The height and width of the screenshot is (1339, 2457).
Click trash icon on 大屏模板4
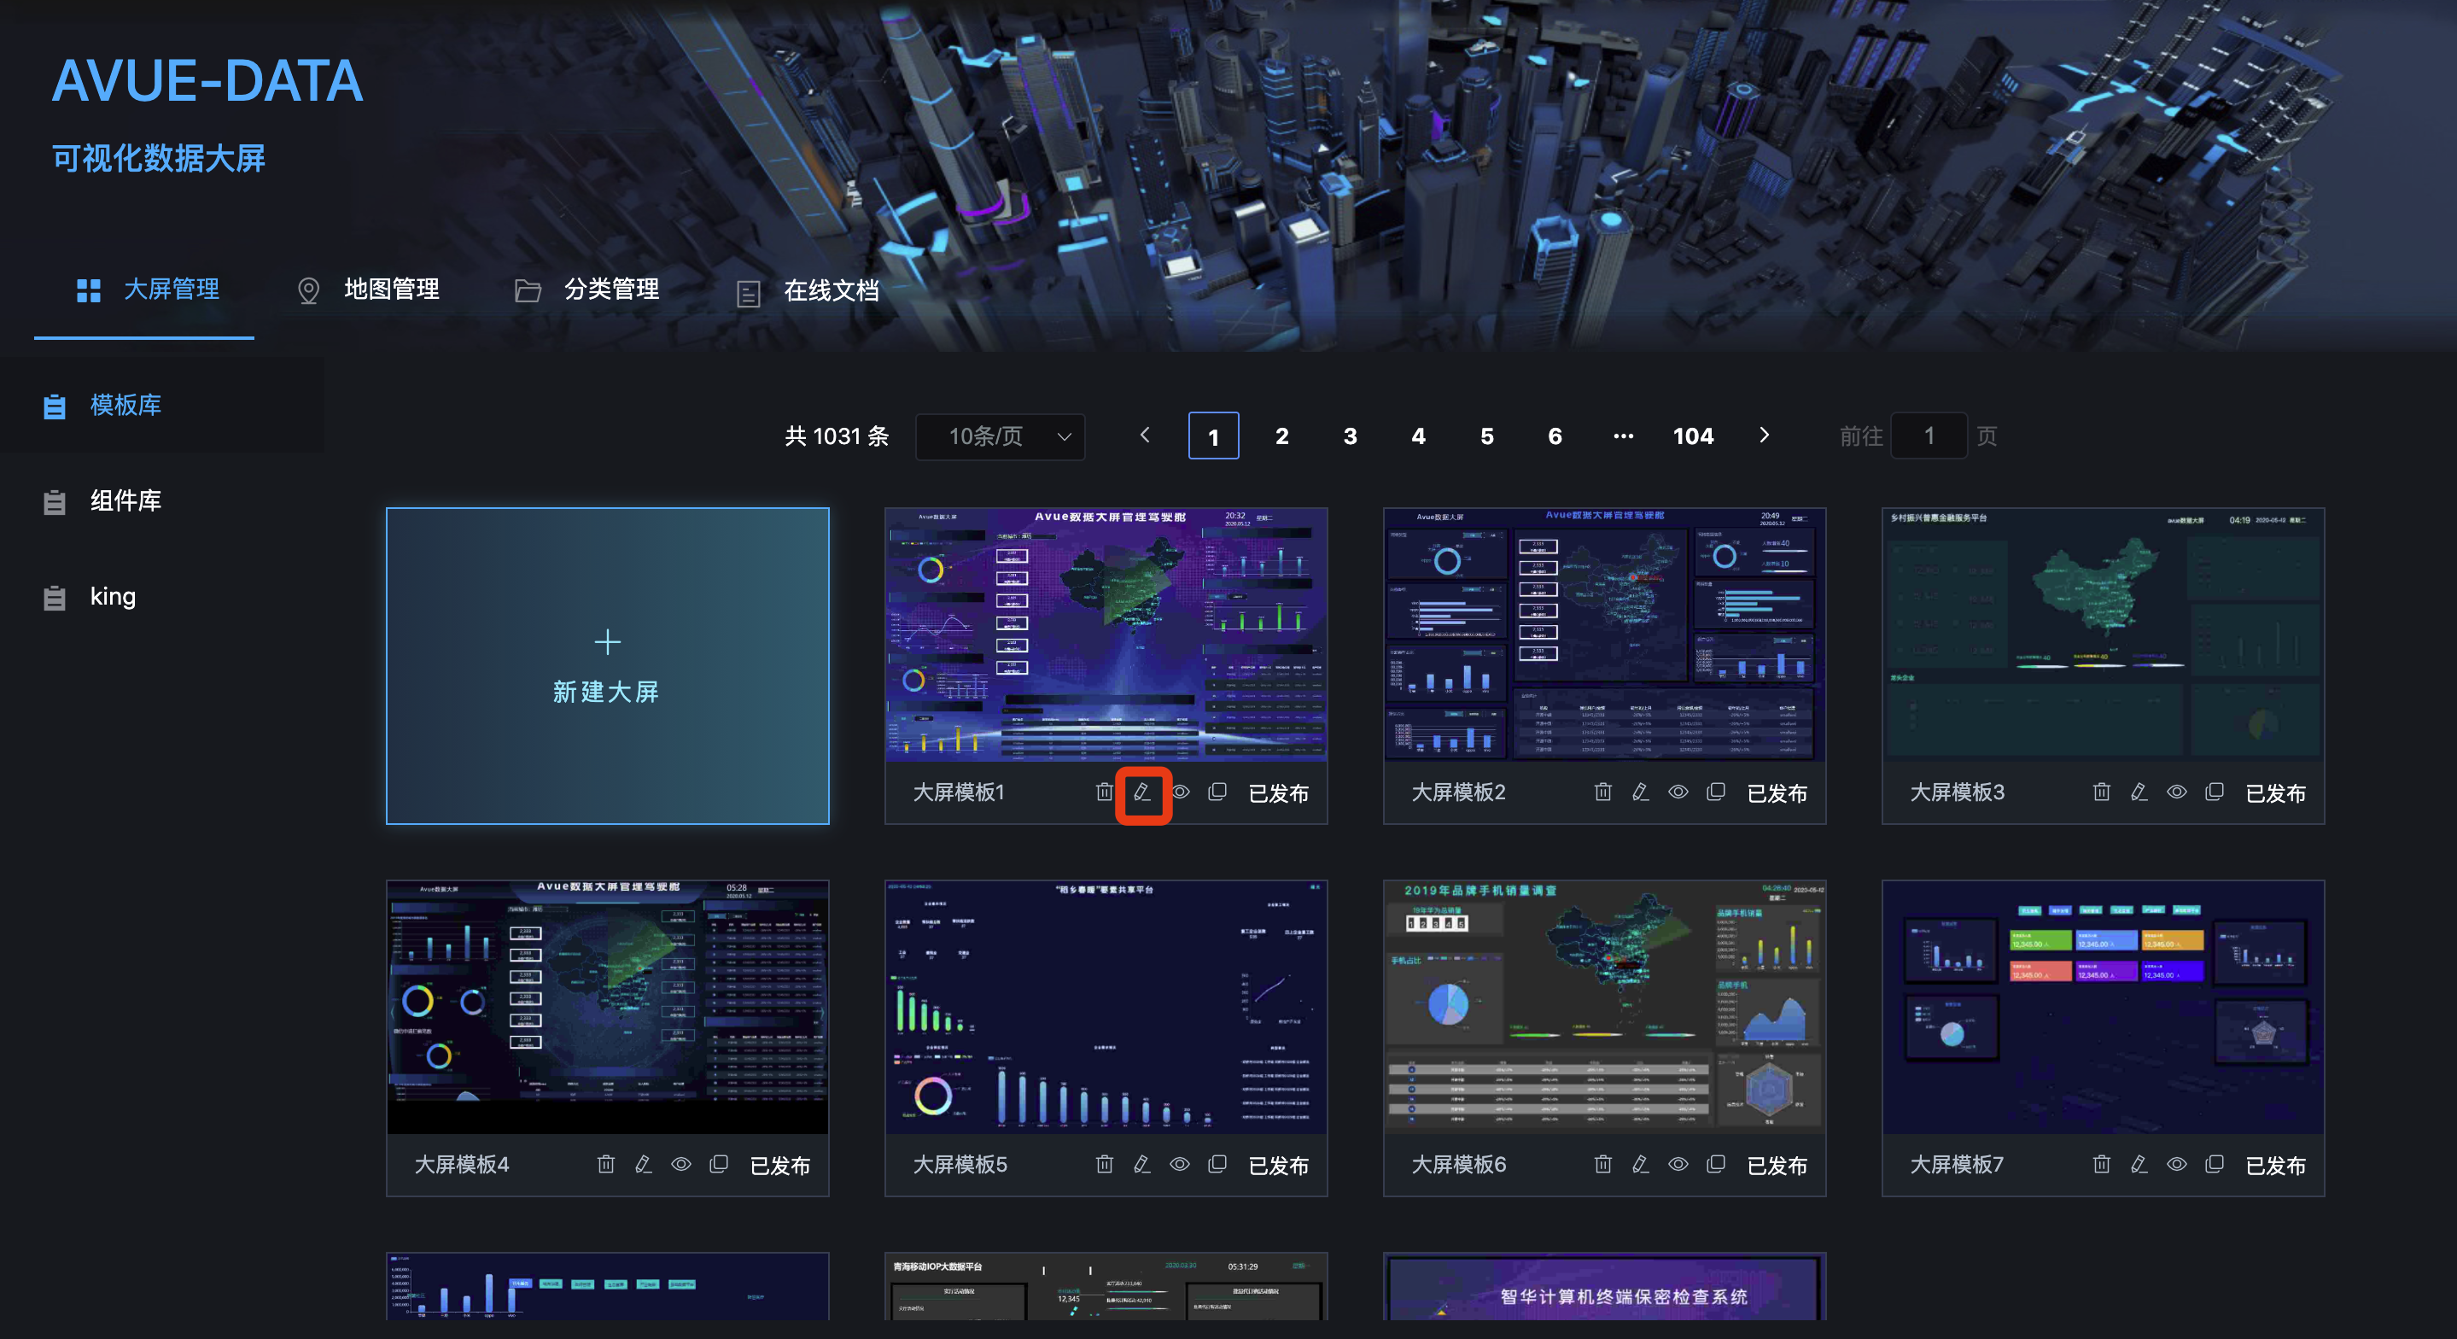(605, 1164)
